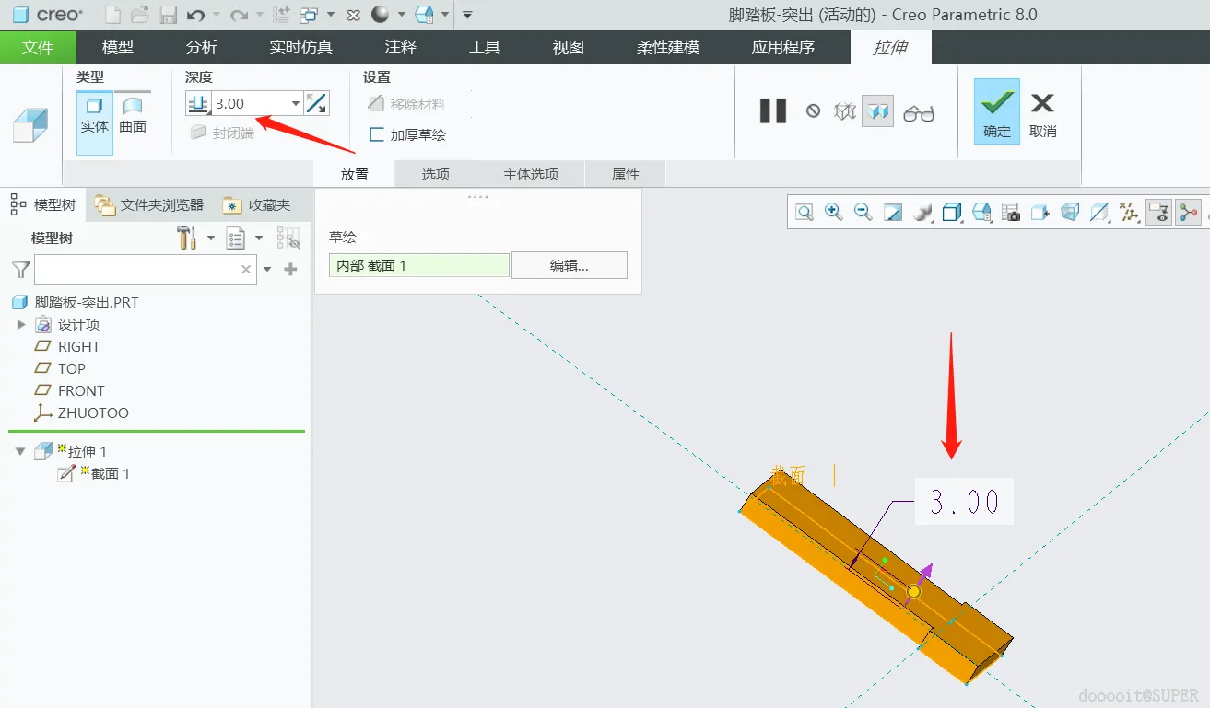Pause the extrude feature tool
Viewport: 1210px width, 708px height.
tap(772, 111)
